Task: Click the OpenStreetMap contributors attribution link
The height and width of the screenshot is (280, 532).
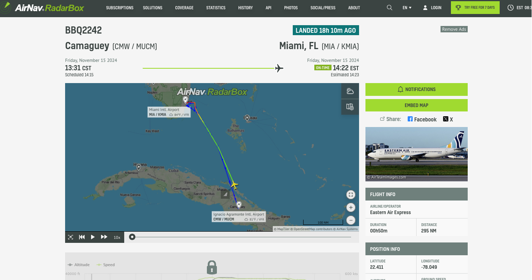Action: pyautogui.click(x=312, y=229)
